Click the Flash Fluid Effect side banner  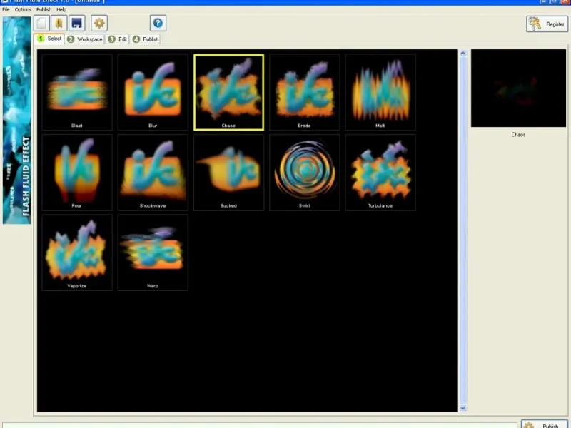(16, 120)
